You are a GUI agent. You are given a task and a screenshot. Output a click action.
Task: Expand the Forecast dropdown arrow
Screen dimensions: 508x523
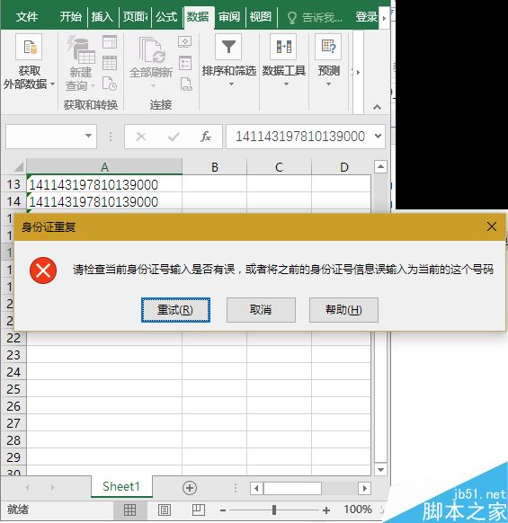point(328,84)
